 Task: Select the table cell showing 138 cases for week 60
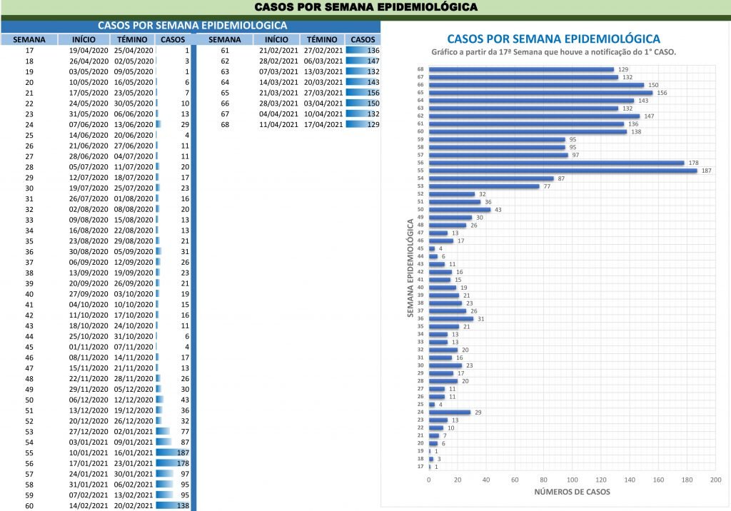pos(175,506)
